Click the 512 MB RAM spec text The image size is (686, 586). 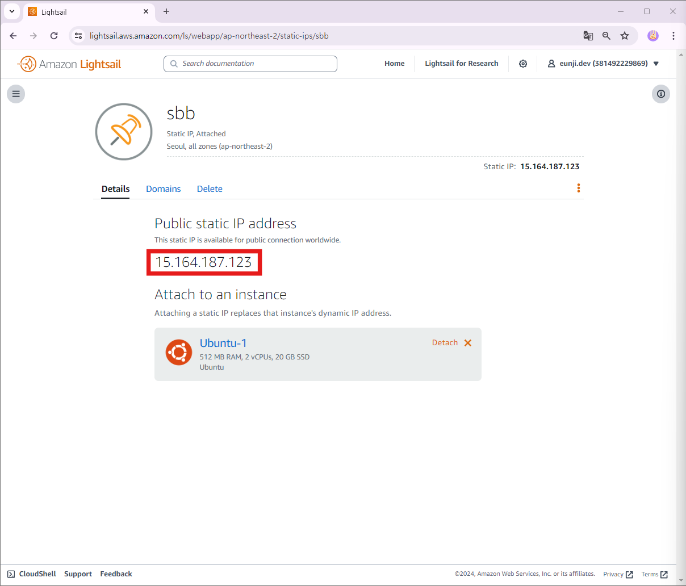click(x=254, y=357)
